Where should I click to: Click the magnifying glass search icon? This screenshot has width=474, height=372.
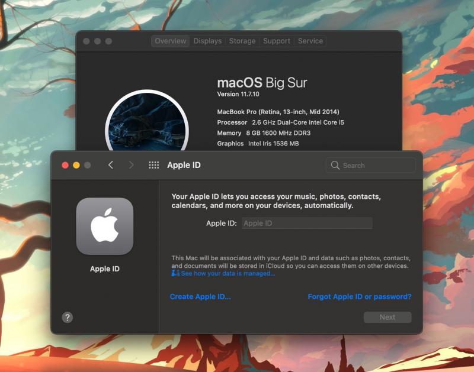pyautogui.click(x=335, y=166)
